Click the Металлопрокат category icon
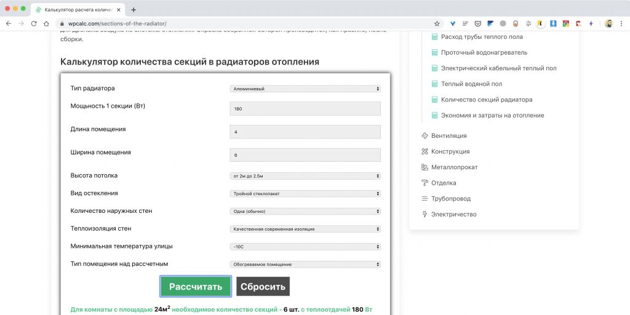The width and height of the screenshot is (630, 315). [425, 167]
